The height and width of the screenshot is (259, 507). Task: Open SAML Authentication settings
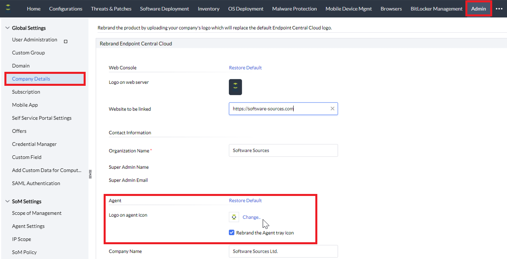[36, 184]
